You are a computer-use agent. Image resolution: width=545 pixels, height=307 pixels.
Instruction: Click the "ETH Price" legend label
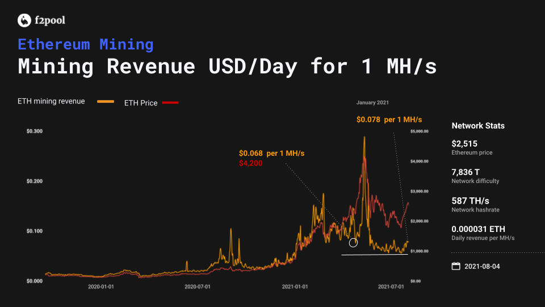click(141, 103)
